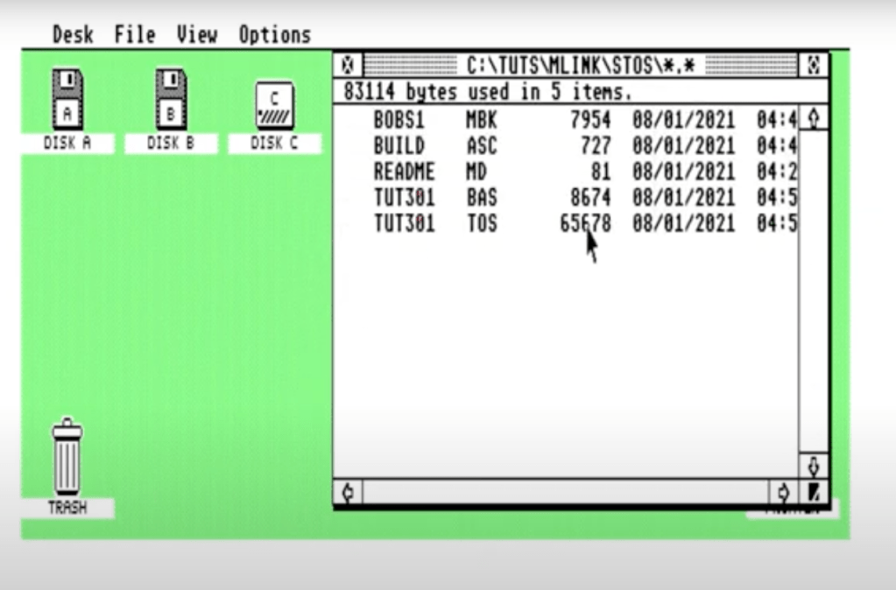Click the vertical scroll down arrow
896x590 pixels.
click(814, 466)
